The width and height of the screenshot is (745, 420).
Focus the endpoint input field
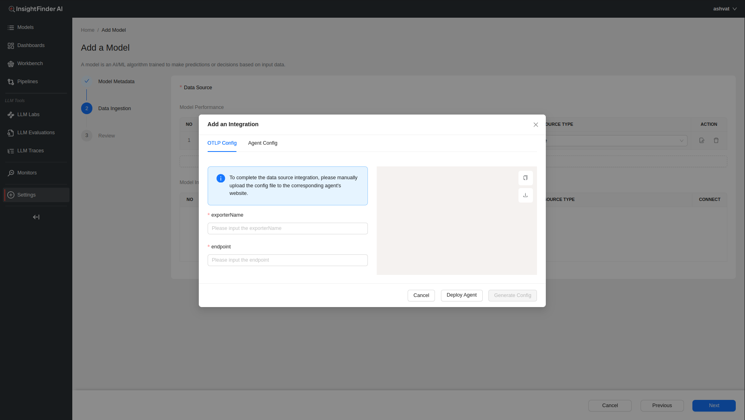[288, 260]
